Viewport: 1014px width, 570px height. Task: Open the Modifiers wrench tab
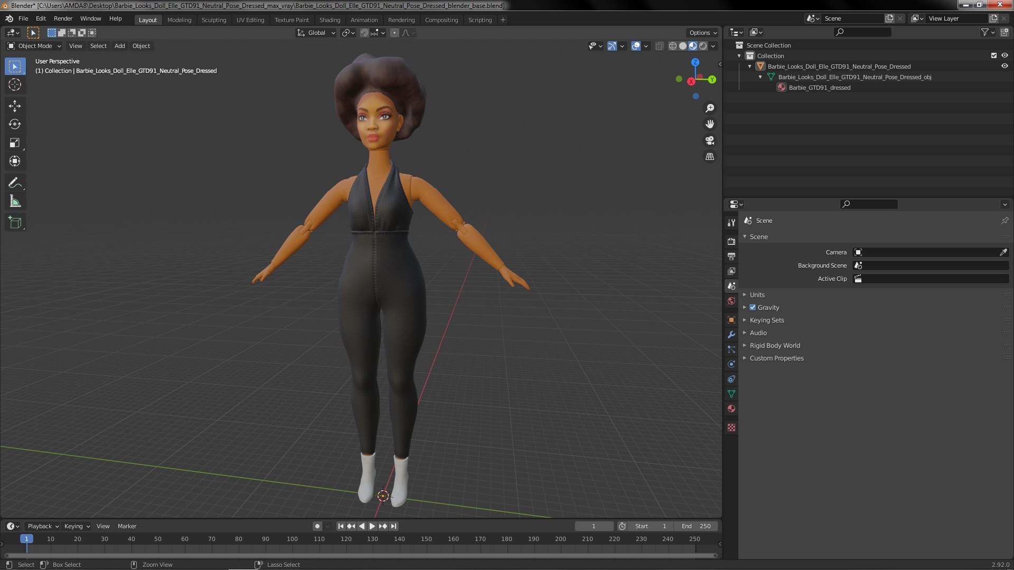731,335
